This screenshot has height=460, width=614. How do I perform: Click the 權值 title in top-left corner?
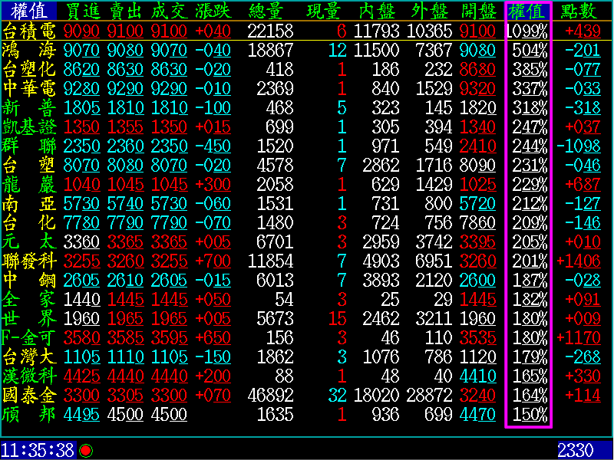coord(28,11)
